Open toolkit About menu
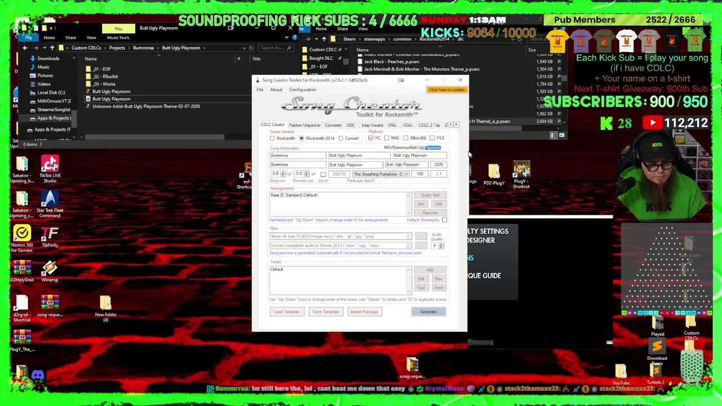Image resolution: width=722 pixels, height=406 pixels. click(x=276, y=90)
